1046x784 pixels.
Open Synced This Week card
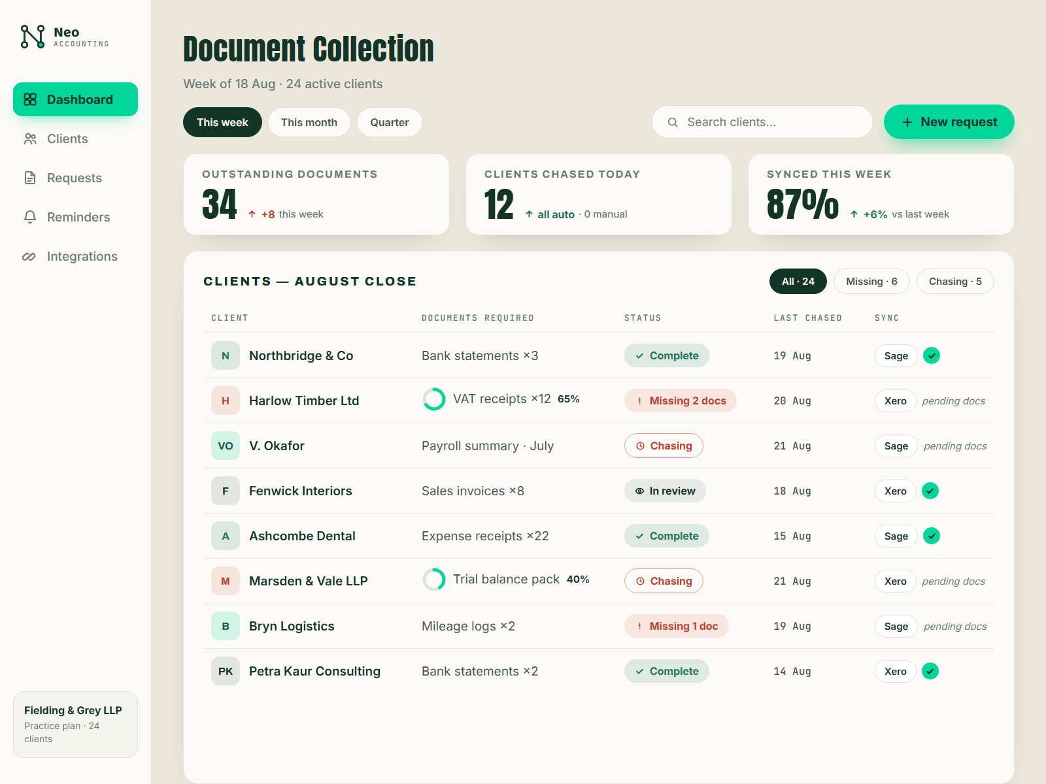(x=881, y=194)
